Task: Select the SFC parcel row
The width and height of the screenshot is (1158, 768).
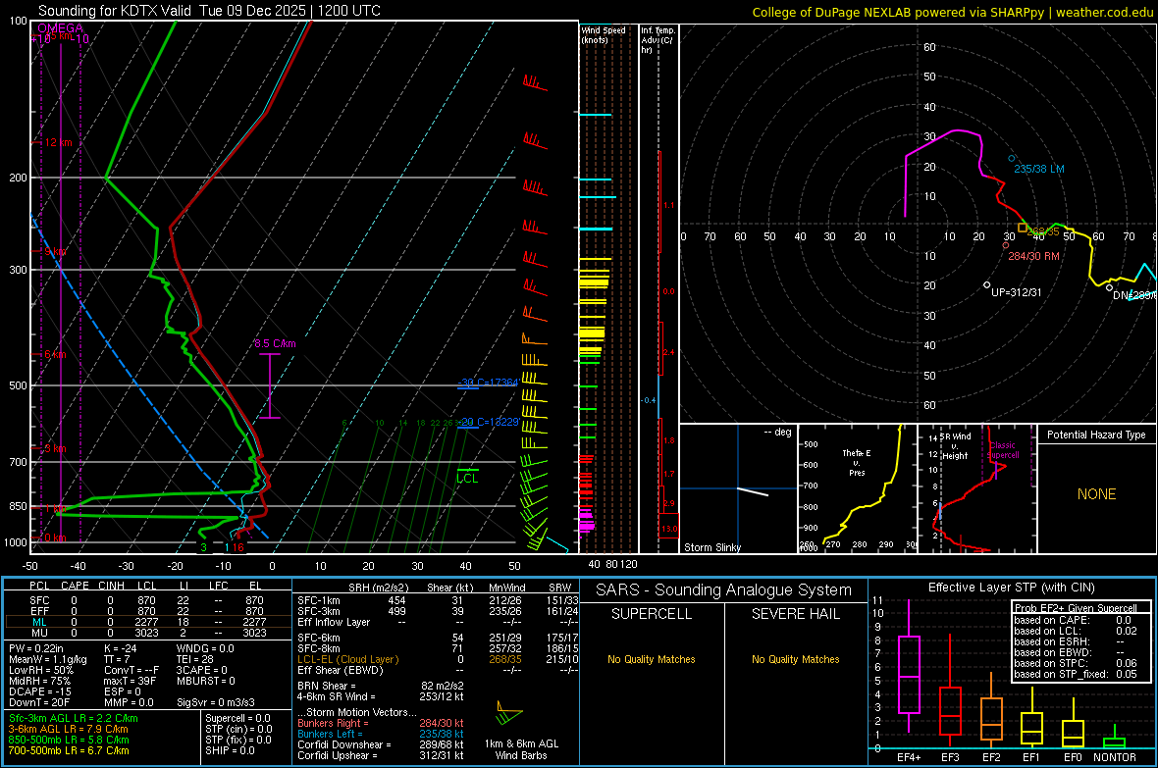Action: click(148, 600)
